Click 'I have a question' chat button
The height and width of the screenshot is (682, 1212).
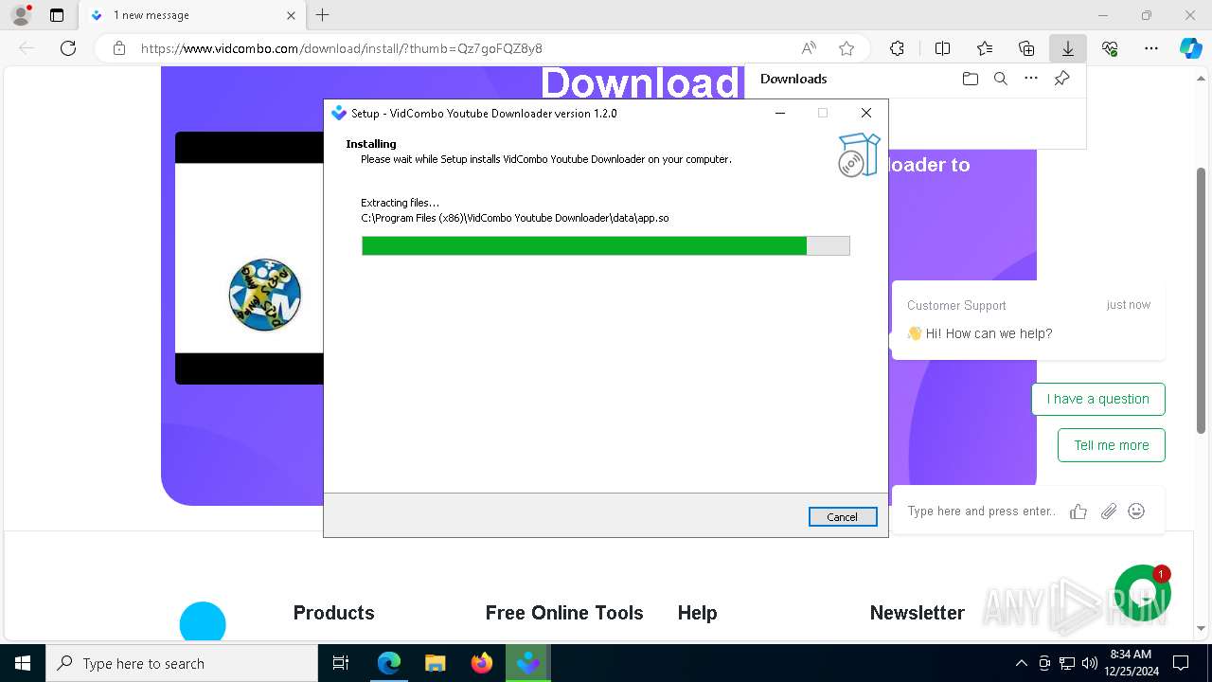click(x=1098, y=399)
